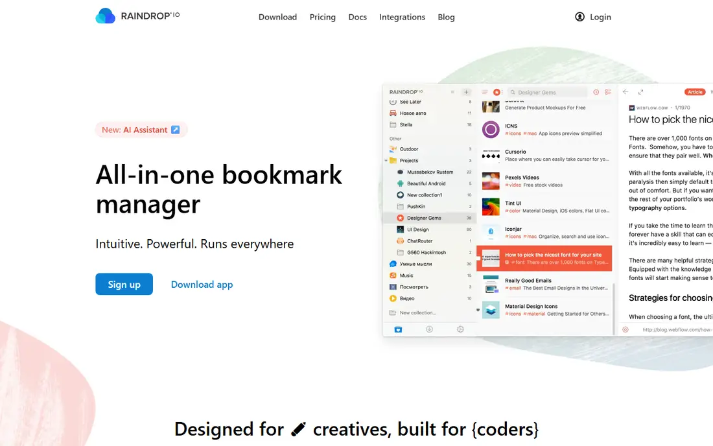Click the plus add-collection button in app sidebar
Screen dimensions: 713x446
pyautogui.click(x=466, y=92)
